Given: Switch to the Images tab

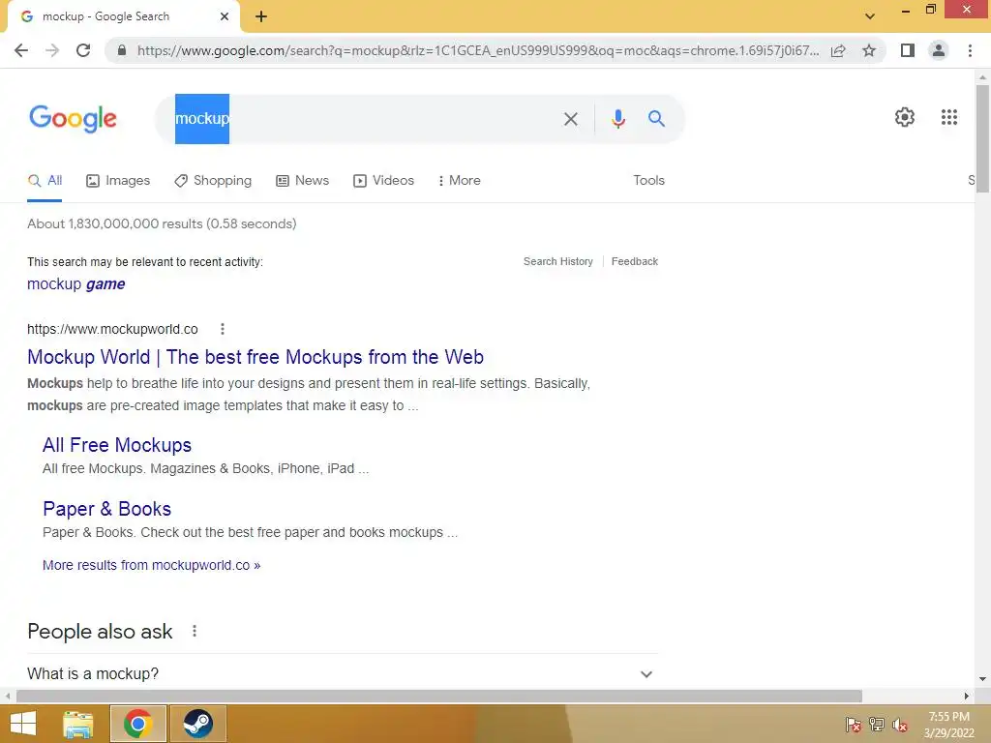Looking at the screenshot, I should [x=118, y=181].
